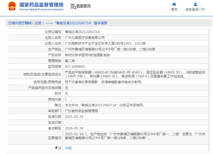
Task: Select 广州七喜医疗设备有限公司 cell
Action: click(85, 38)
